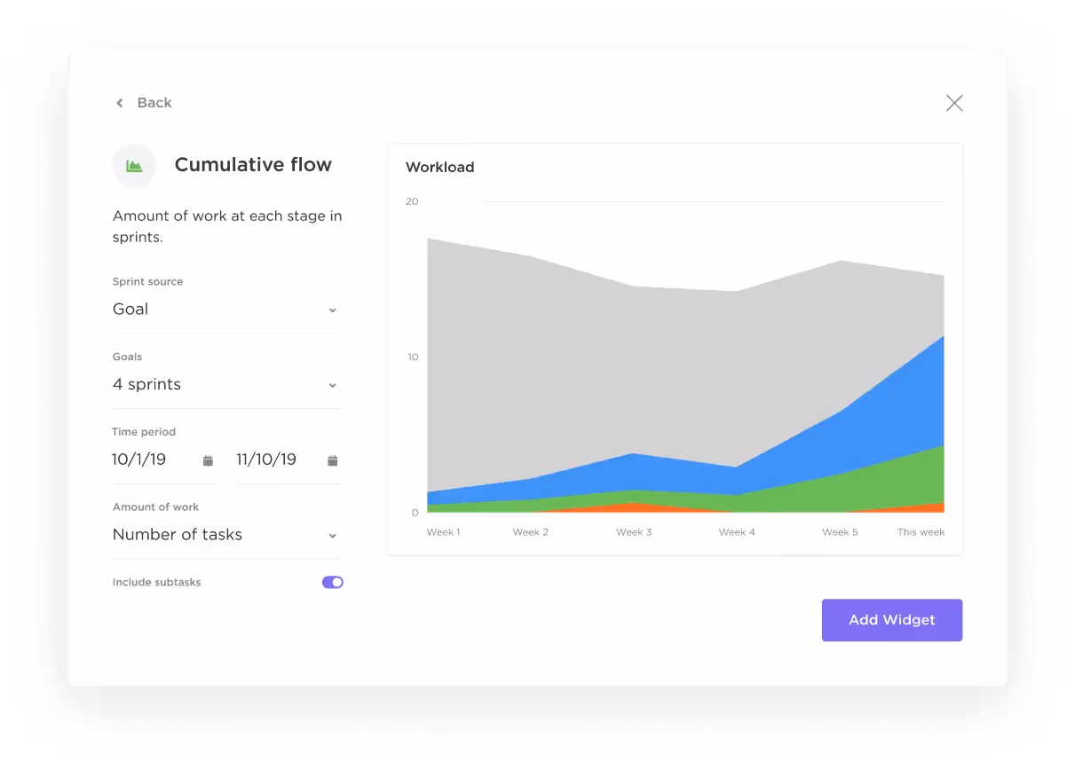Click the back chevron arrow
Screen dimensions: 1075x770
(120, 103)
